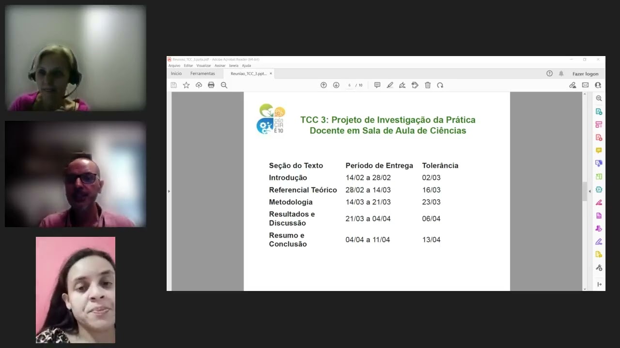Collapse the right tools pane arrow
Image resolution: width=620 pixels, height=348 pixels.
coord(589,191)
